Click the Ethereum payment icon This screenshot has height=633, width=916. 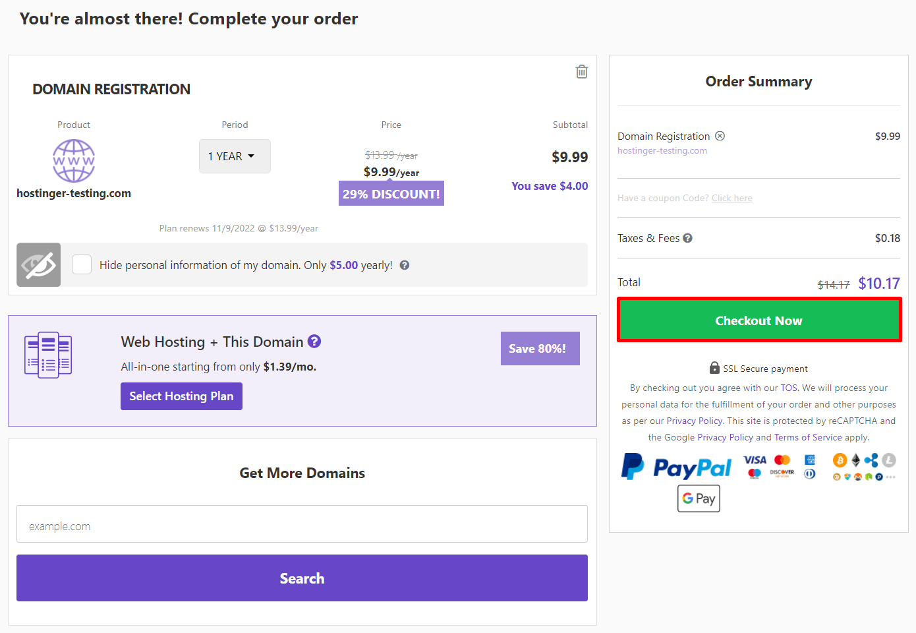click(855, 460)
